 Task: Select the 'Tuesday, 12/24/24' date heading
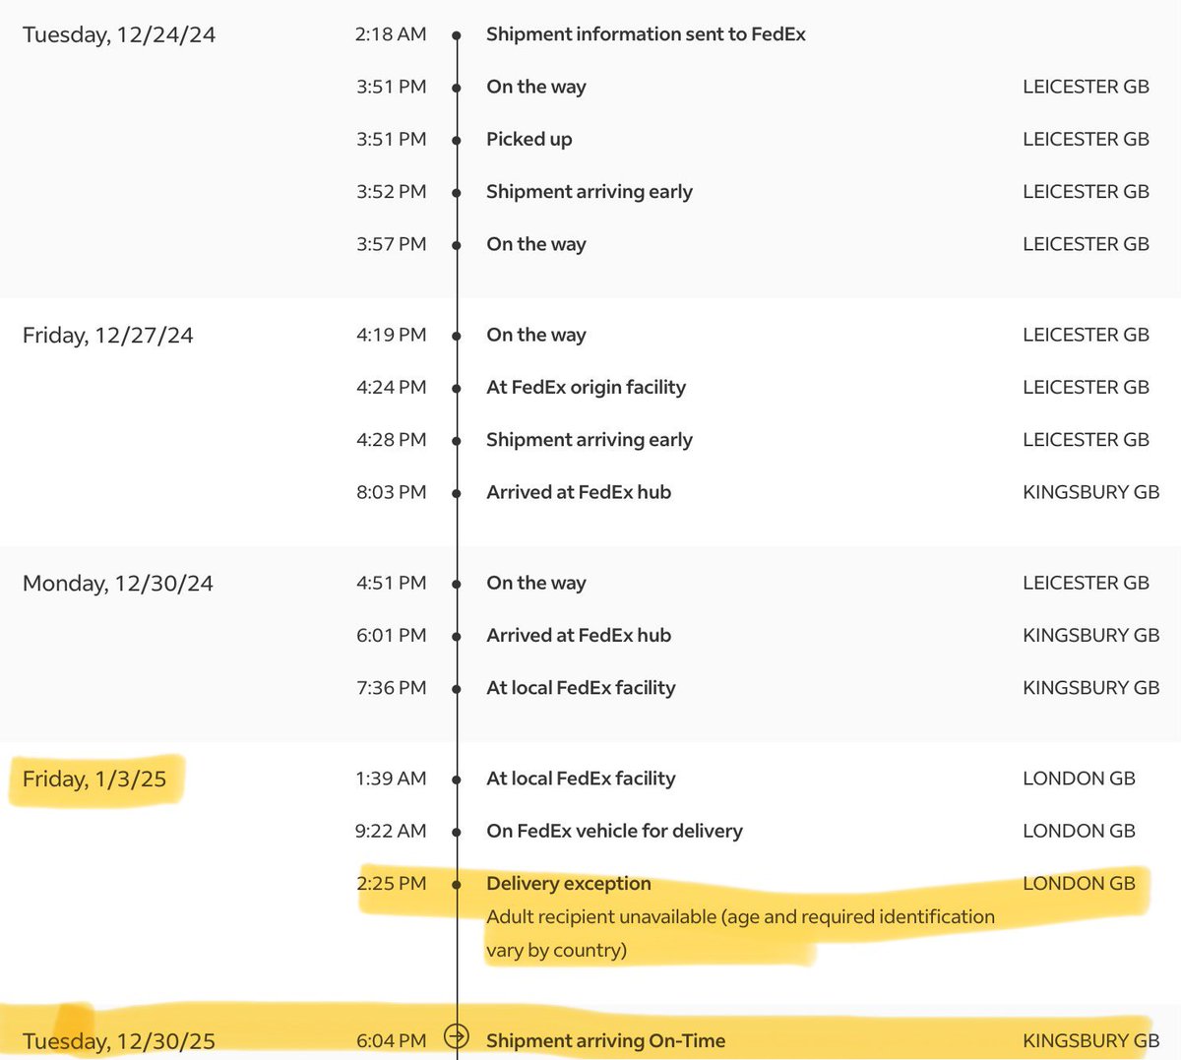119,34
